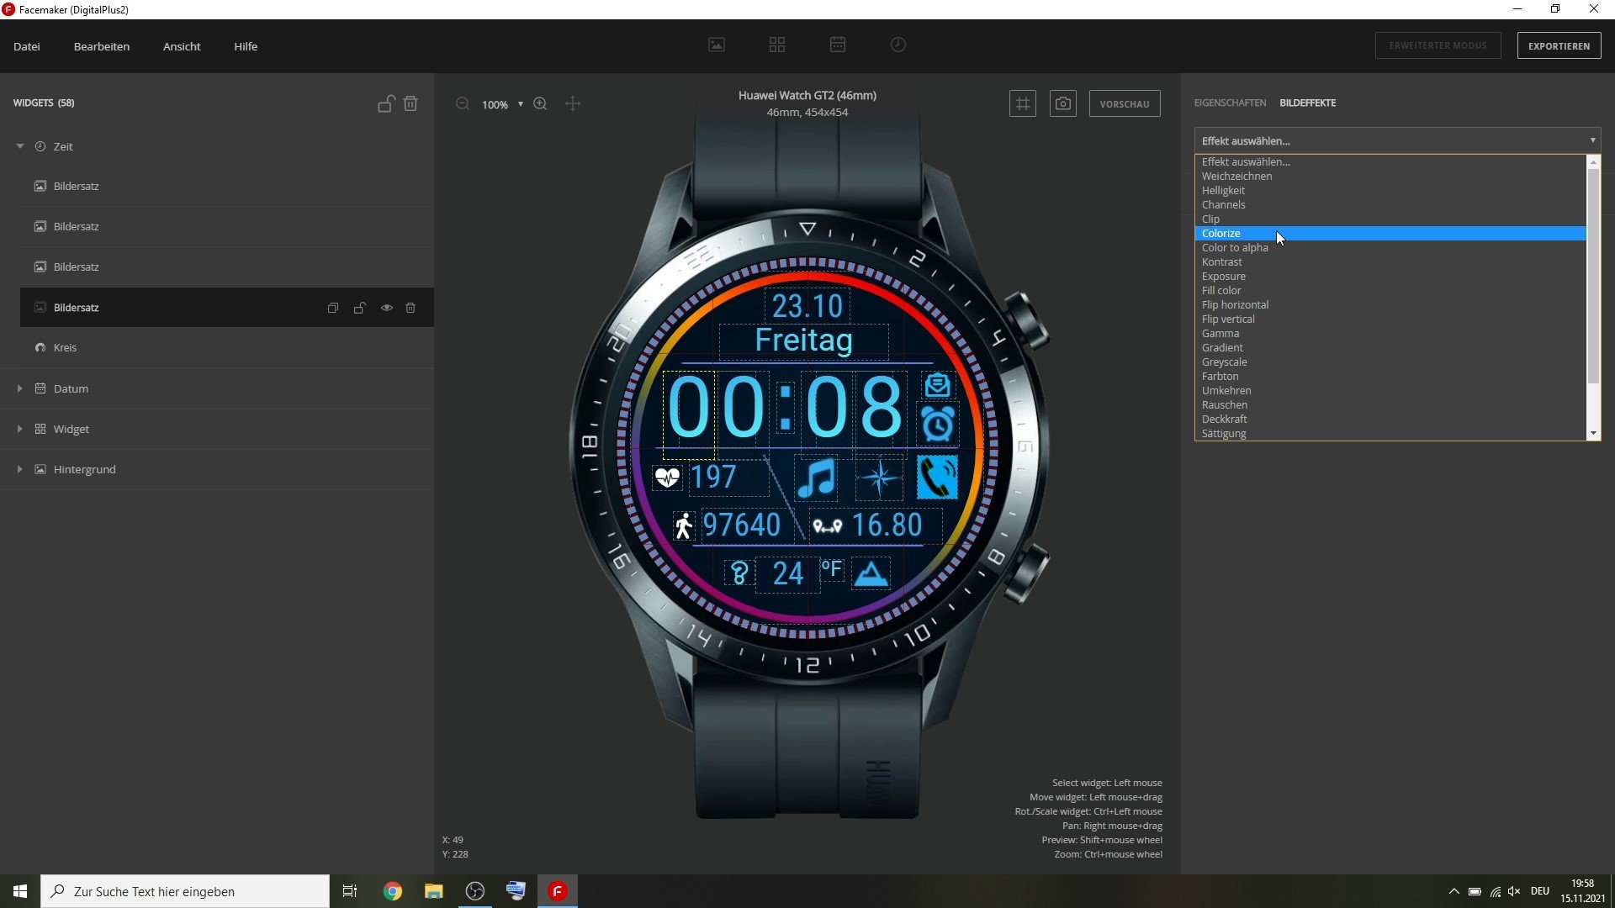Switch to the Eigenschaften tab
The height and width of the screenshot is (908, 1615).
(1230, 103)
